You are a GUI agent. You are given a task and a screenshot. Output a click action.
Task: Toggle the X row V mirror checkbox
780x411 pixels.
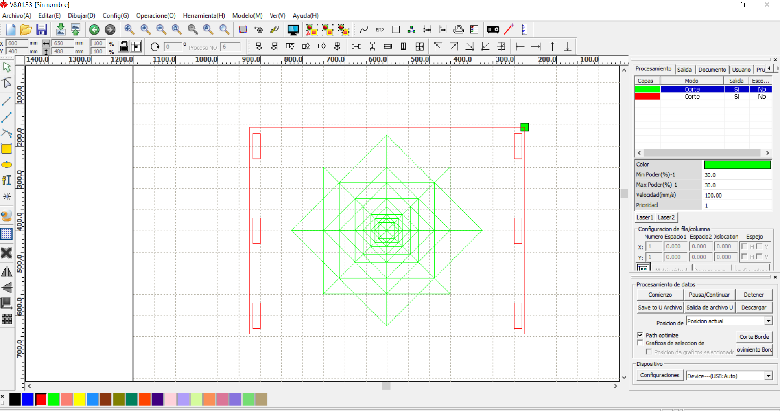pos(759,246)
